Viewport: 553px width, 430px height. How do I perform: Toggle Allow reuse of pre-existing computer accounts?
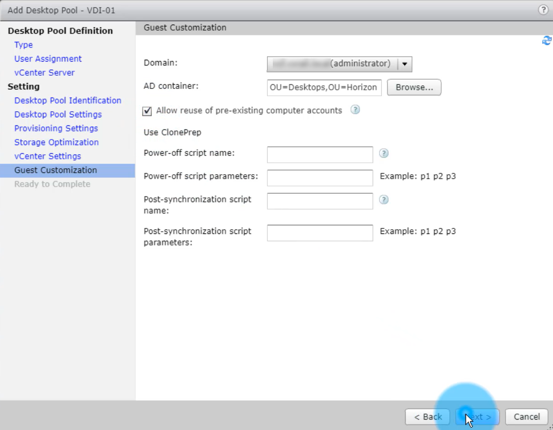[147, 111]
